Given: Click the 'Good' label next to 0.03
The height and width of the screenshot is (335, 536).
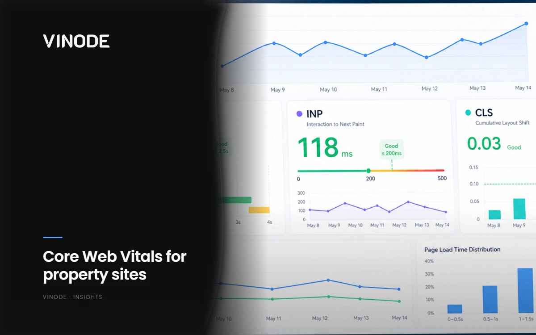Looking at the screenshot, I should click(514, 147).
